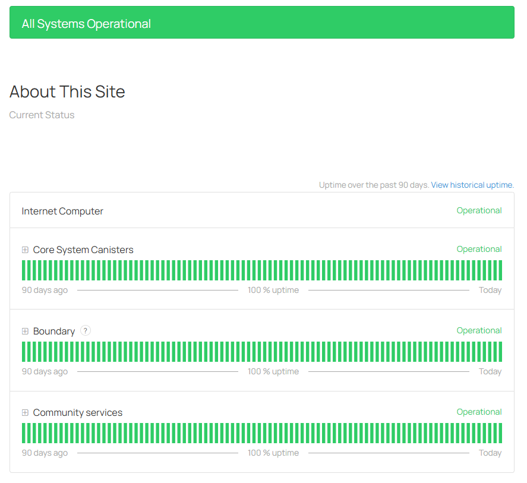Click the Community services label text
This screenshot has height=483, width=527.
pos(78,413)
